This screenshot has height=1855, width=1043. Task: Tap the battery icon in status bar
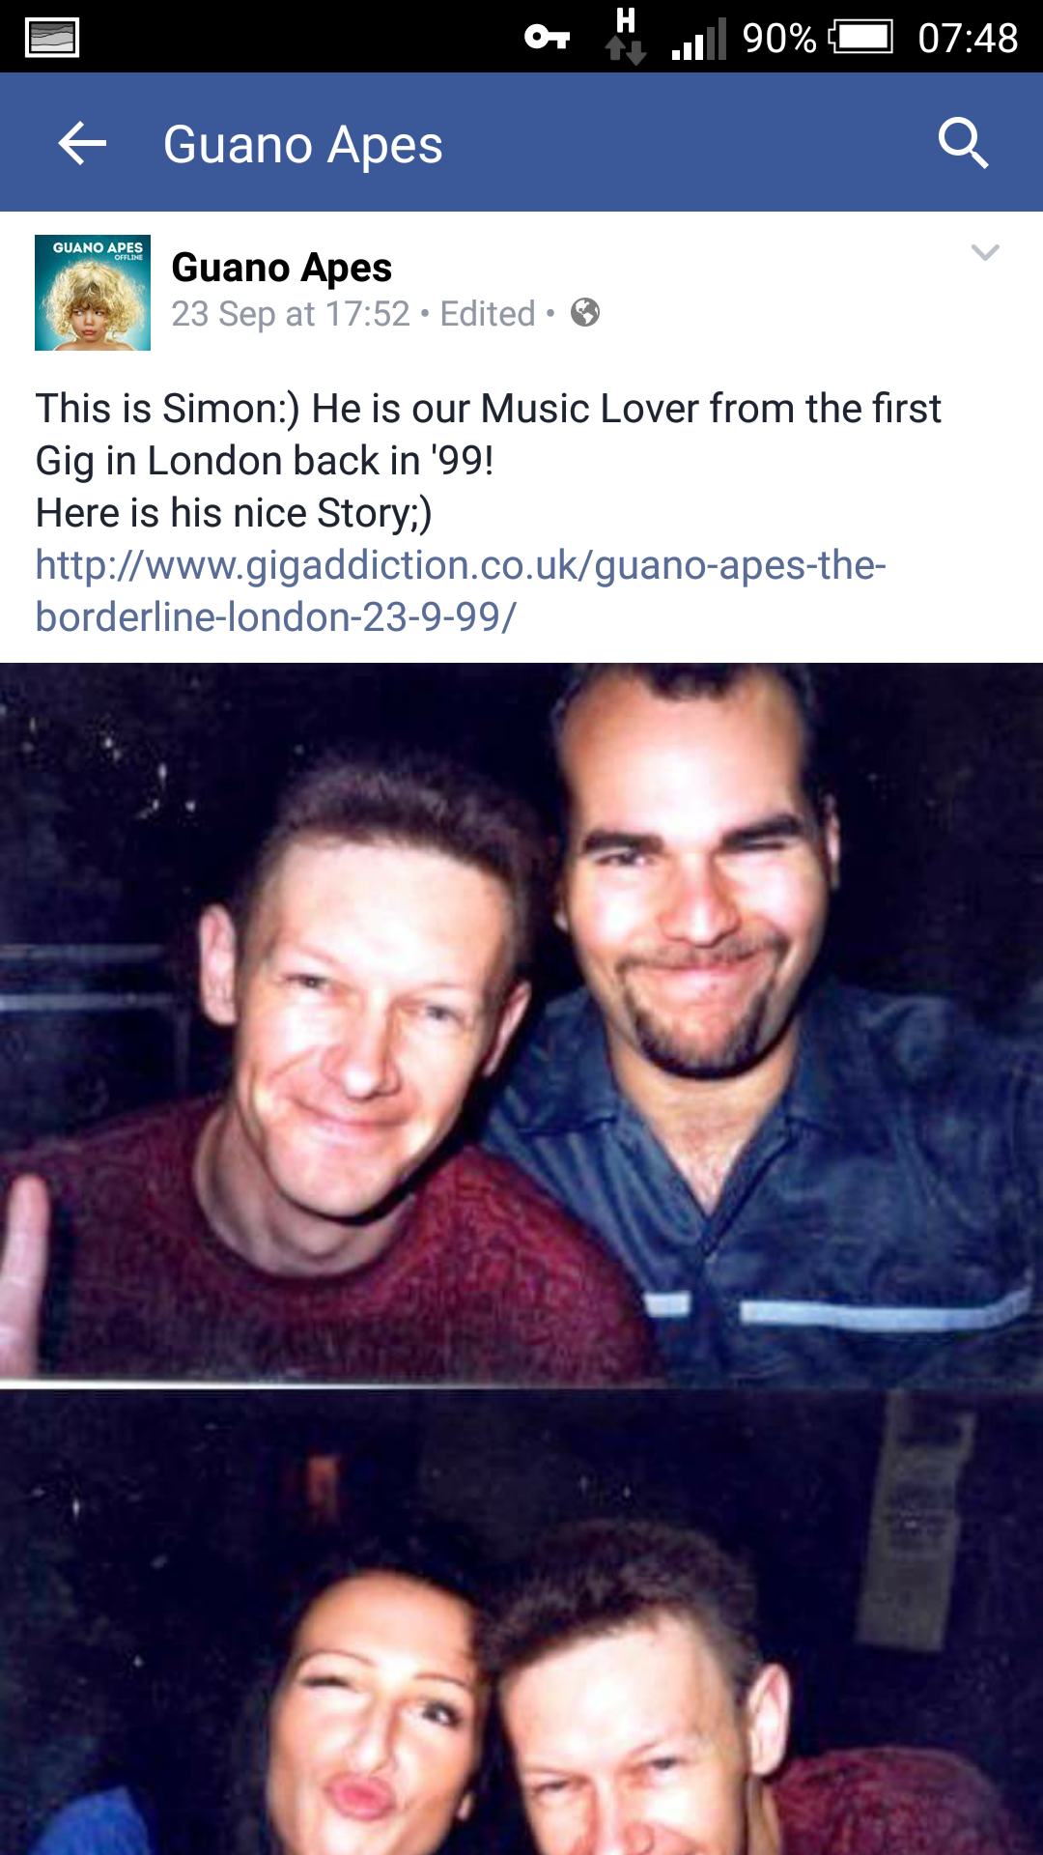pos(860,38)
